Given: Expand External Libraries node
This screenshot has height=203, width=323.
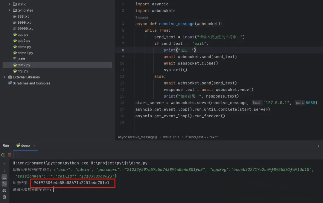Looking at the screenshot, I should (x=4, y=77).
